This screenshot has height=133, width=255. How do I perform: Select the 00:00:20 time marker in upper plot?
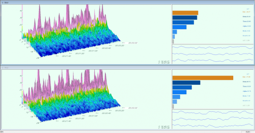119,46
